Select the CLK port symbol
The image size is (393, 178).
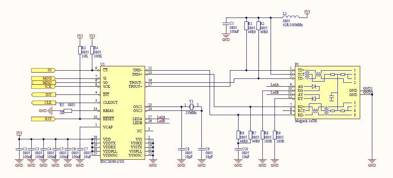[x=43, y=103]
